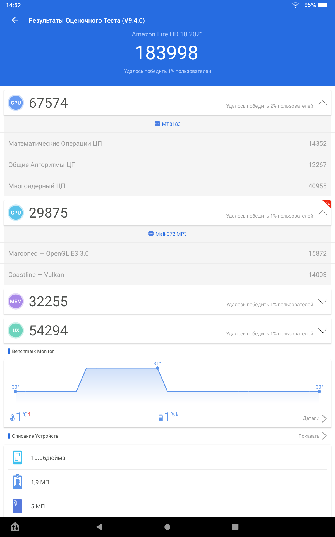Tap the screen size device icon
Viewport: 335px width, 537px height.
[x=18, y=458]
